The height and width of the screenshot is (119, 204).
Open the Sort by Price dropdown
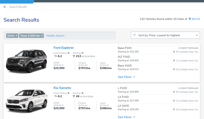pos(165,35)
